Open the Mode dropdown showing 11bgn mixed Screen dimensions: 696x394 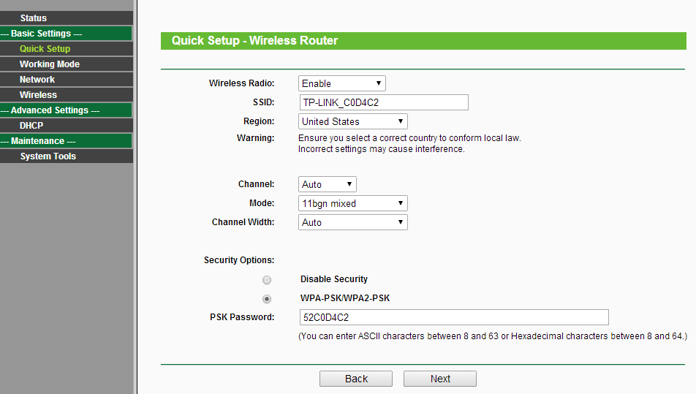(x=353, y=203)
